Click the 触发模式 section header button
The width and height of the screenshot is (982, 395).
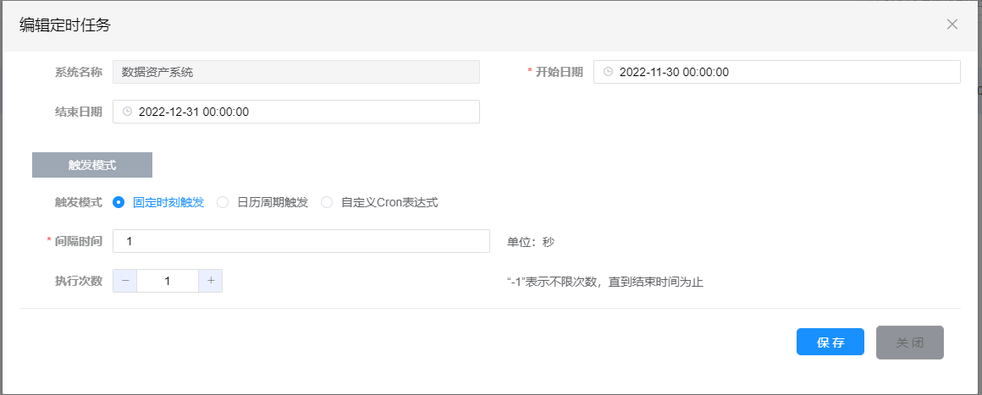92,165
